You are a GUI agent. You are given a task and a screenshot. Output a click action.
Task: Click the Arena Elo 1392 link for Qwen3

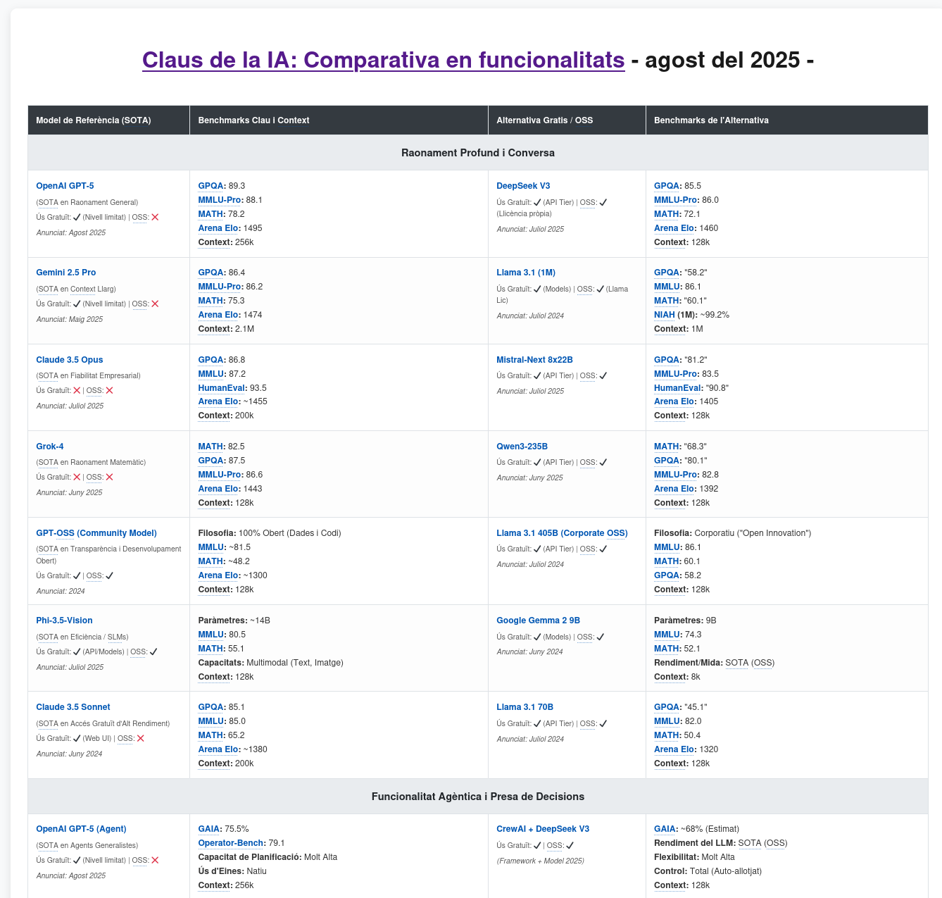tap(674, 489)
